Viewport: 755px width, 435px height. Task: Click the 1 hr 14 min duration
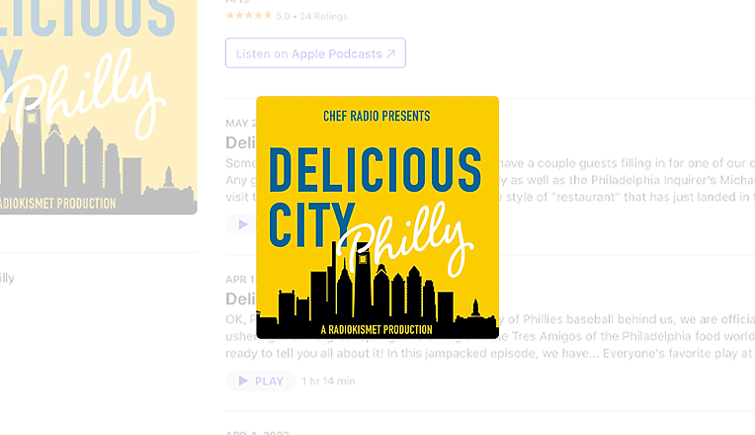click(328, 381)
